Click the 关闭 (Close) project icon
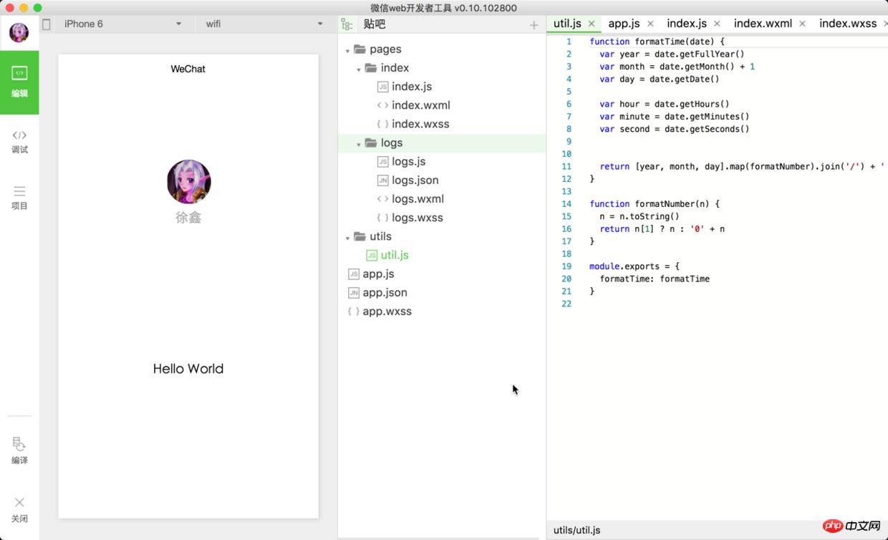The image size is (888, 540). click(x=19, y=509)
